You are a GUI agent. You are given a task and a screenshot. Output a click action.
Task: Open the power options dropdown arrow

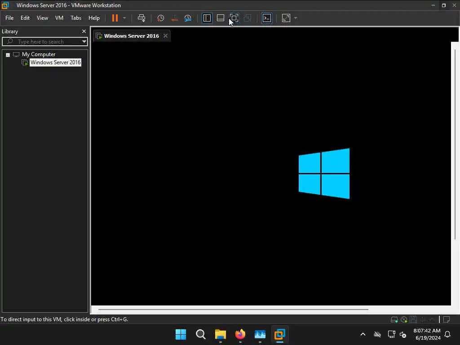[124, 18]
